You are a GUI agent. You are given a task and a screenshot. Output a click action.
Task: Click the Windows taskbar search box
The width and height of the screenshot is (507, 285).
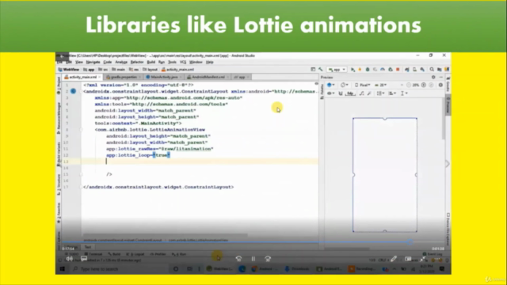[118, 269]
